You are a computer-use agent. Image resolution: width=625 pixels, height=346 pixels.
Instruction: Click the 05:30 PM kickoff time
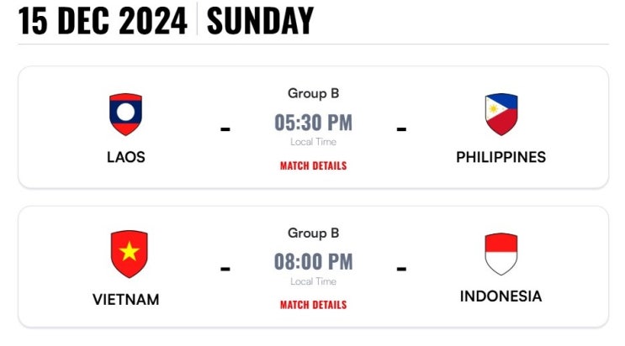pyautogui.click(x=313, y=123)
